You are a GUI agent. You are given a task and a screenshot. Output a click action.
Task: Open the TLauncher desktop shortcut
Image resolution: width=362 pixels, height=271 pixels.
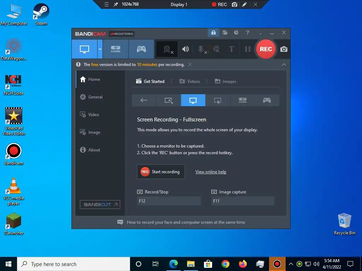pos(14,224)
